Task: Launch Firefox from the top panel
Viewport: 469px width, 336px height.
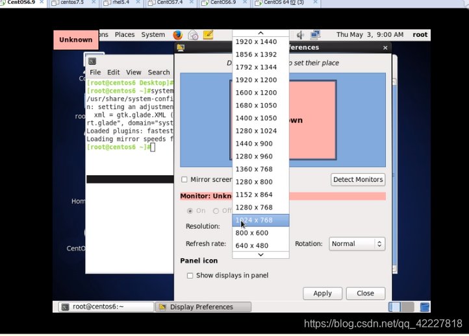Action: point(178,35)
